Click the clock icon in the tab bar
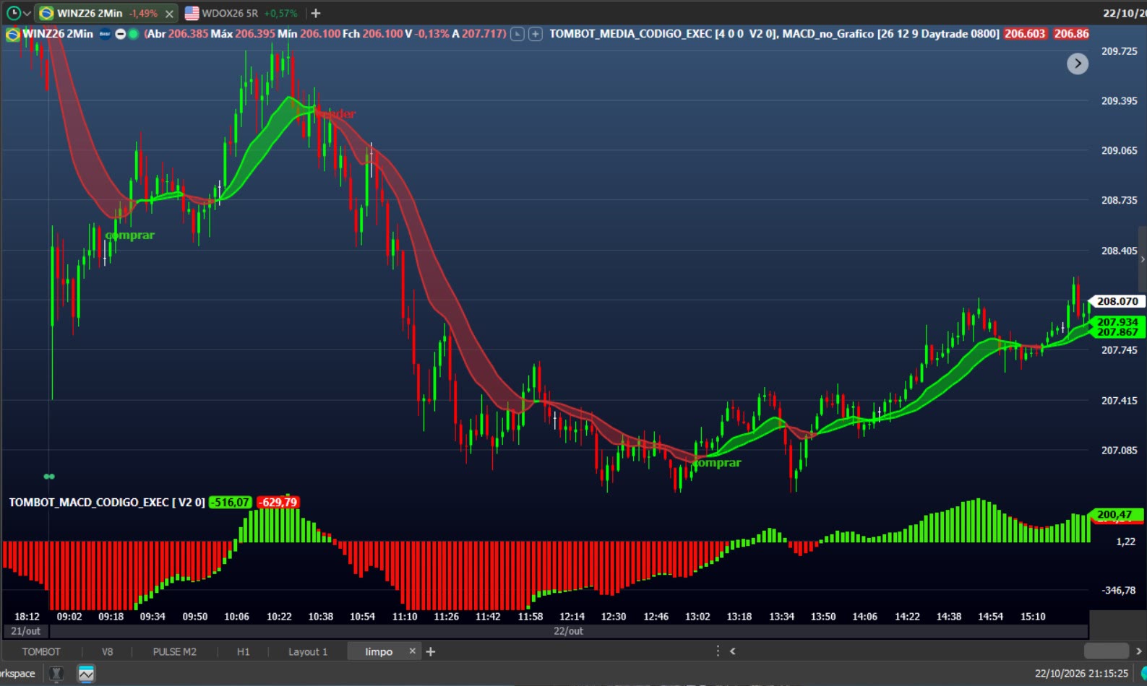Screen dimensions: 1147x686 pos(14,13)
